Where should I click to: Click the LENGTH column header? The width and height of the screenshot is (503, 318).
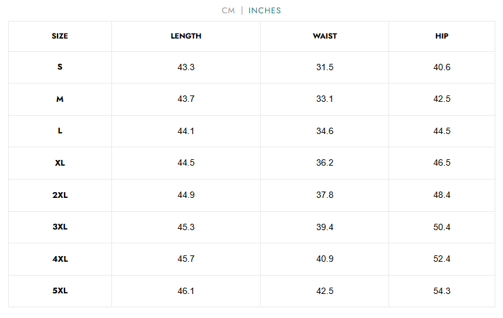186,36
